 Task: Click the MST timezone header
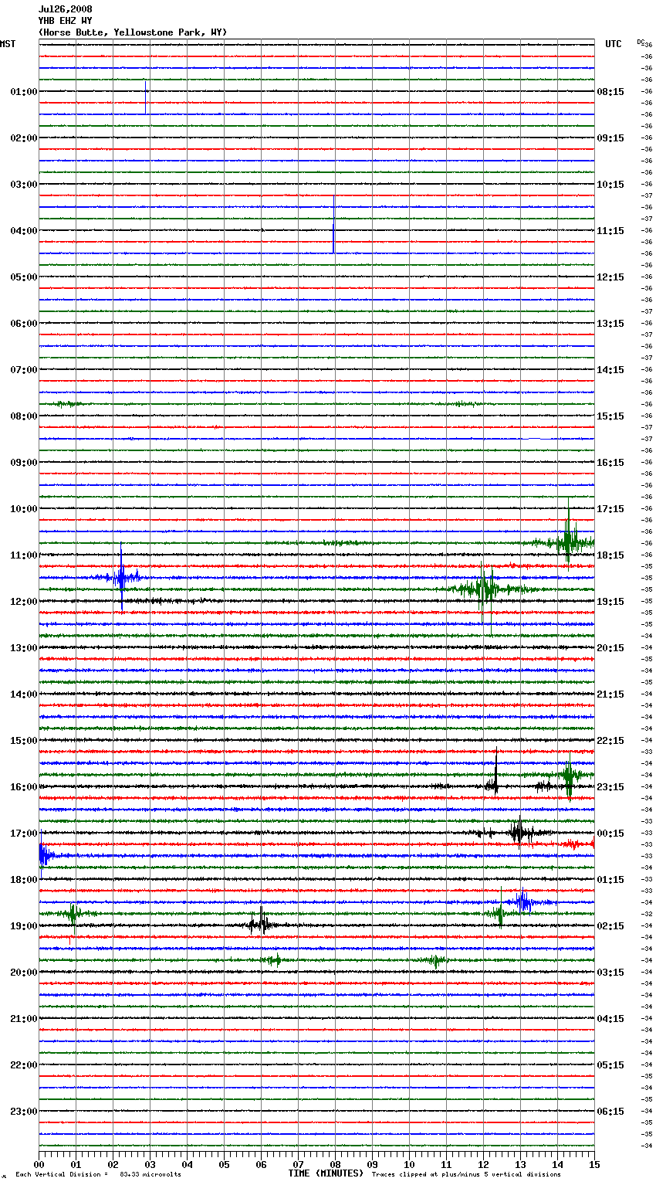(x=8, y=44)
